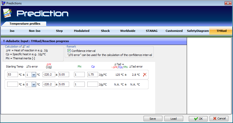
Task: Open ΔTo error dropdown showing 0
Action: 34,84
